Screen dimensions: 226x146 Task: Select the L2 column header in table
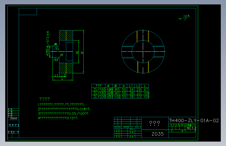click(x=138, y=86)
